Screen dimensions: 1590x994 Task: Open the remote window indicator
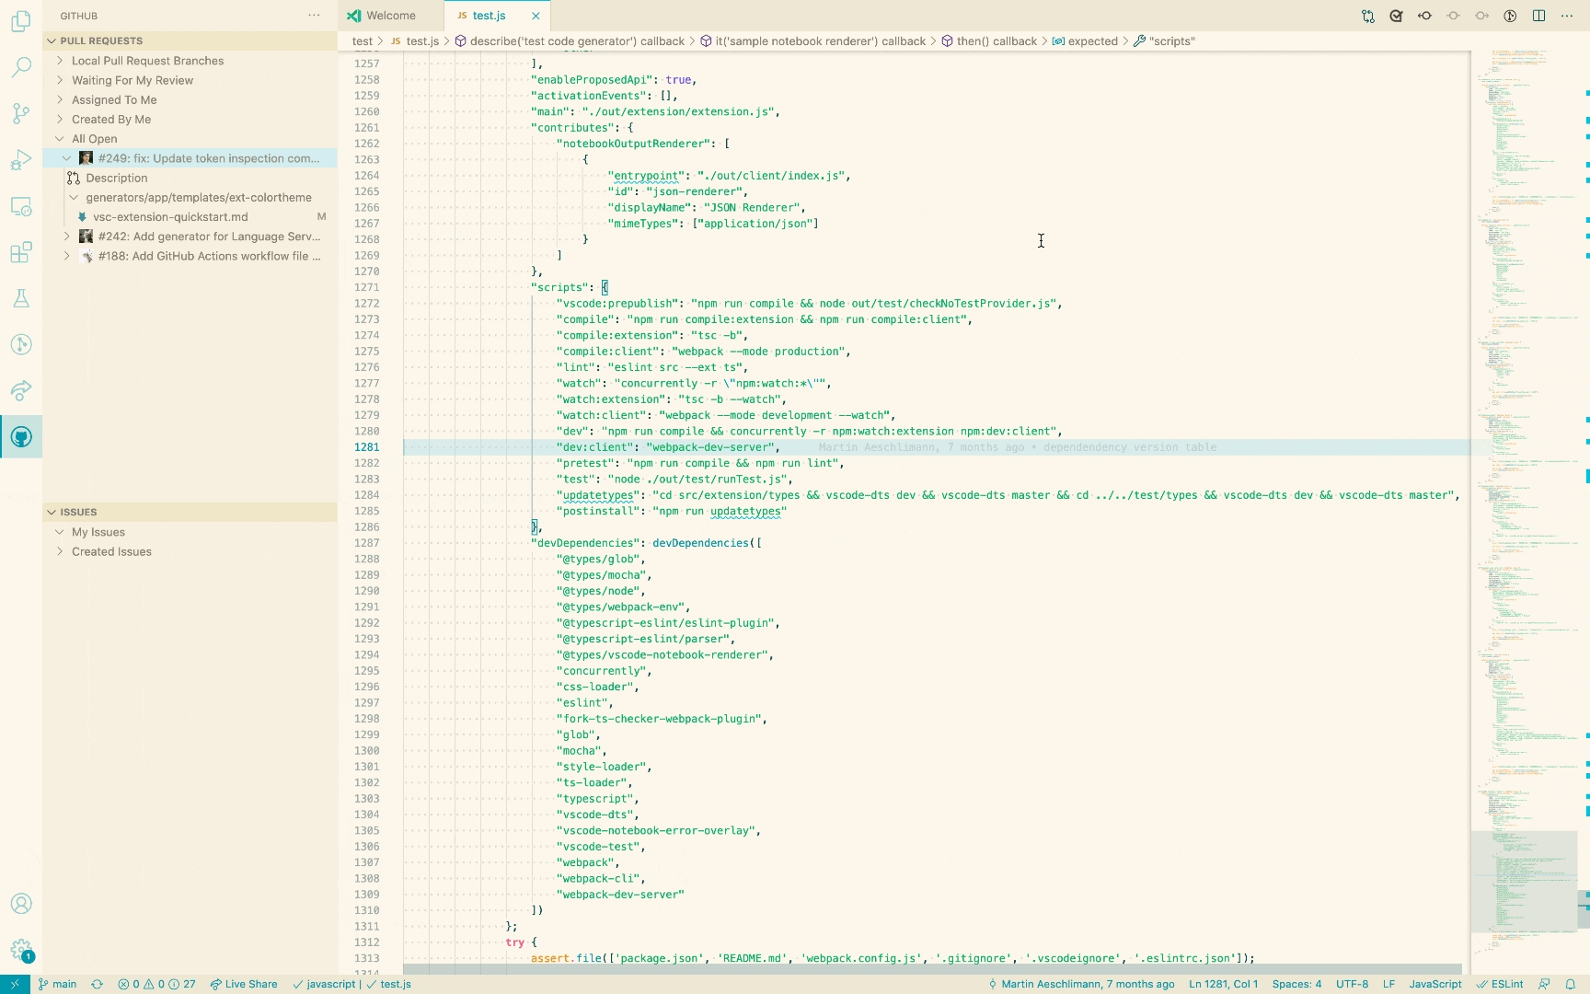(15, 984)
